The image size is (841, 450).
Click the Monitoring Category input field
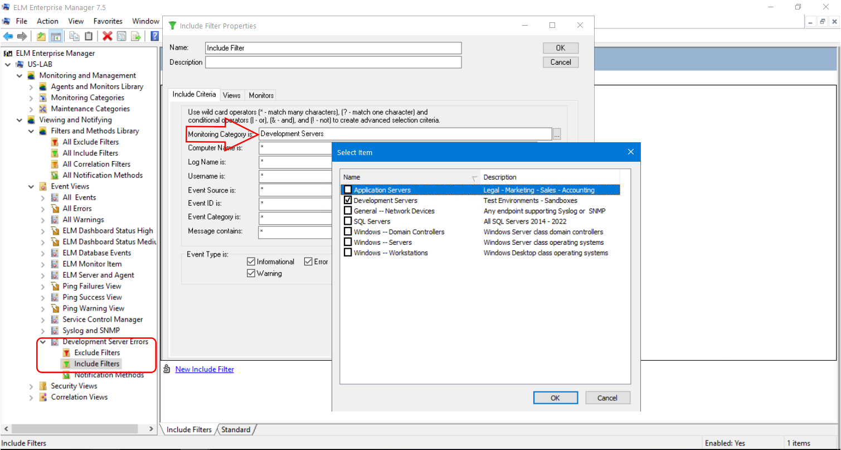[405, 134]
